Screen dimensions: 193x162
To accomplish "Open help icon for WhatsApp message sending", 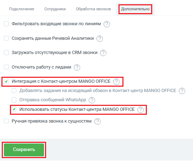I will 92,100.
